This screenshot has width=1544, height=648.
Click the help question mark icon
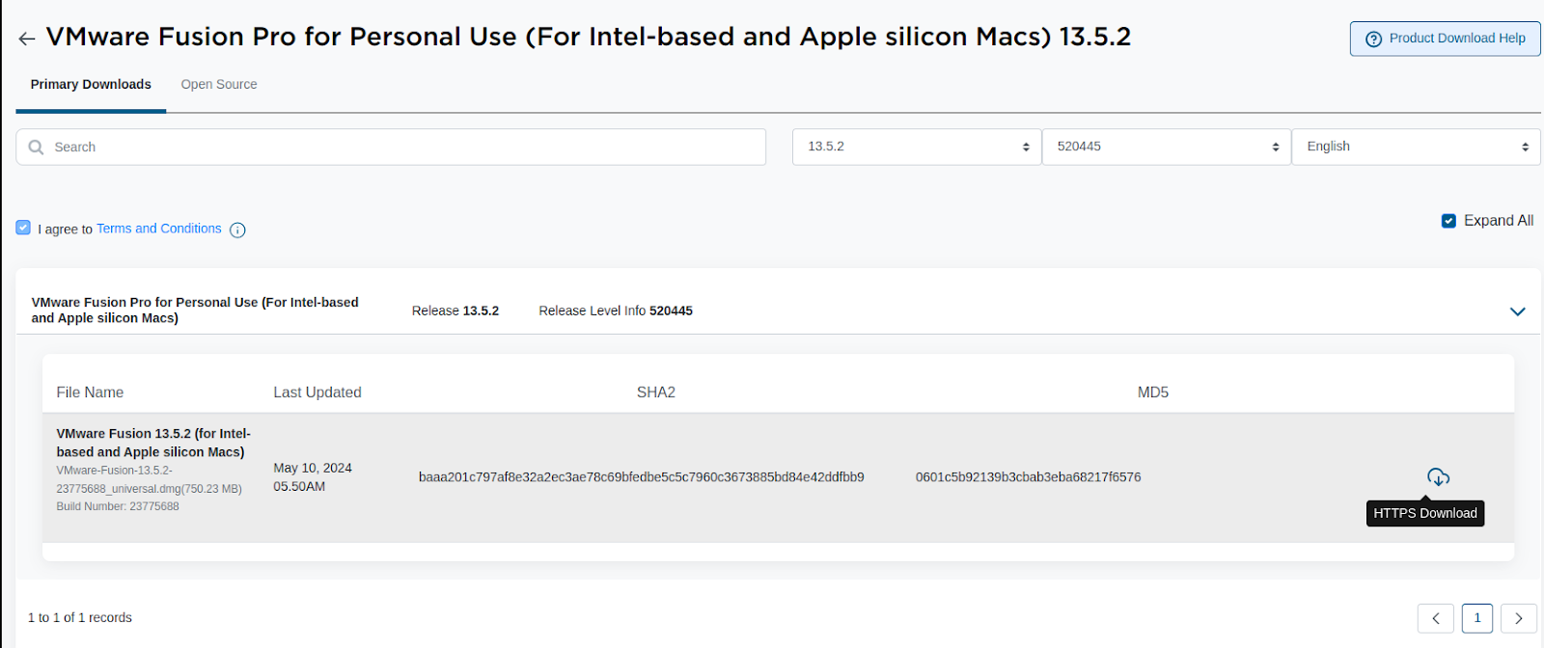click(x=1373, y=39)
